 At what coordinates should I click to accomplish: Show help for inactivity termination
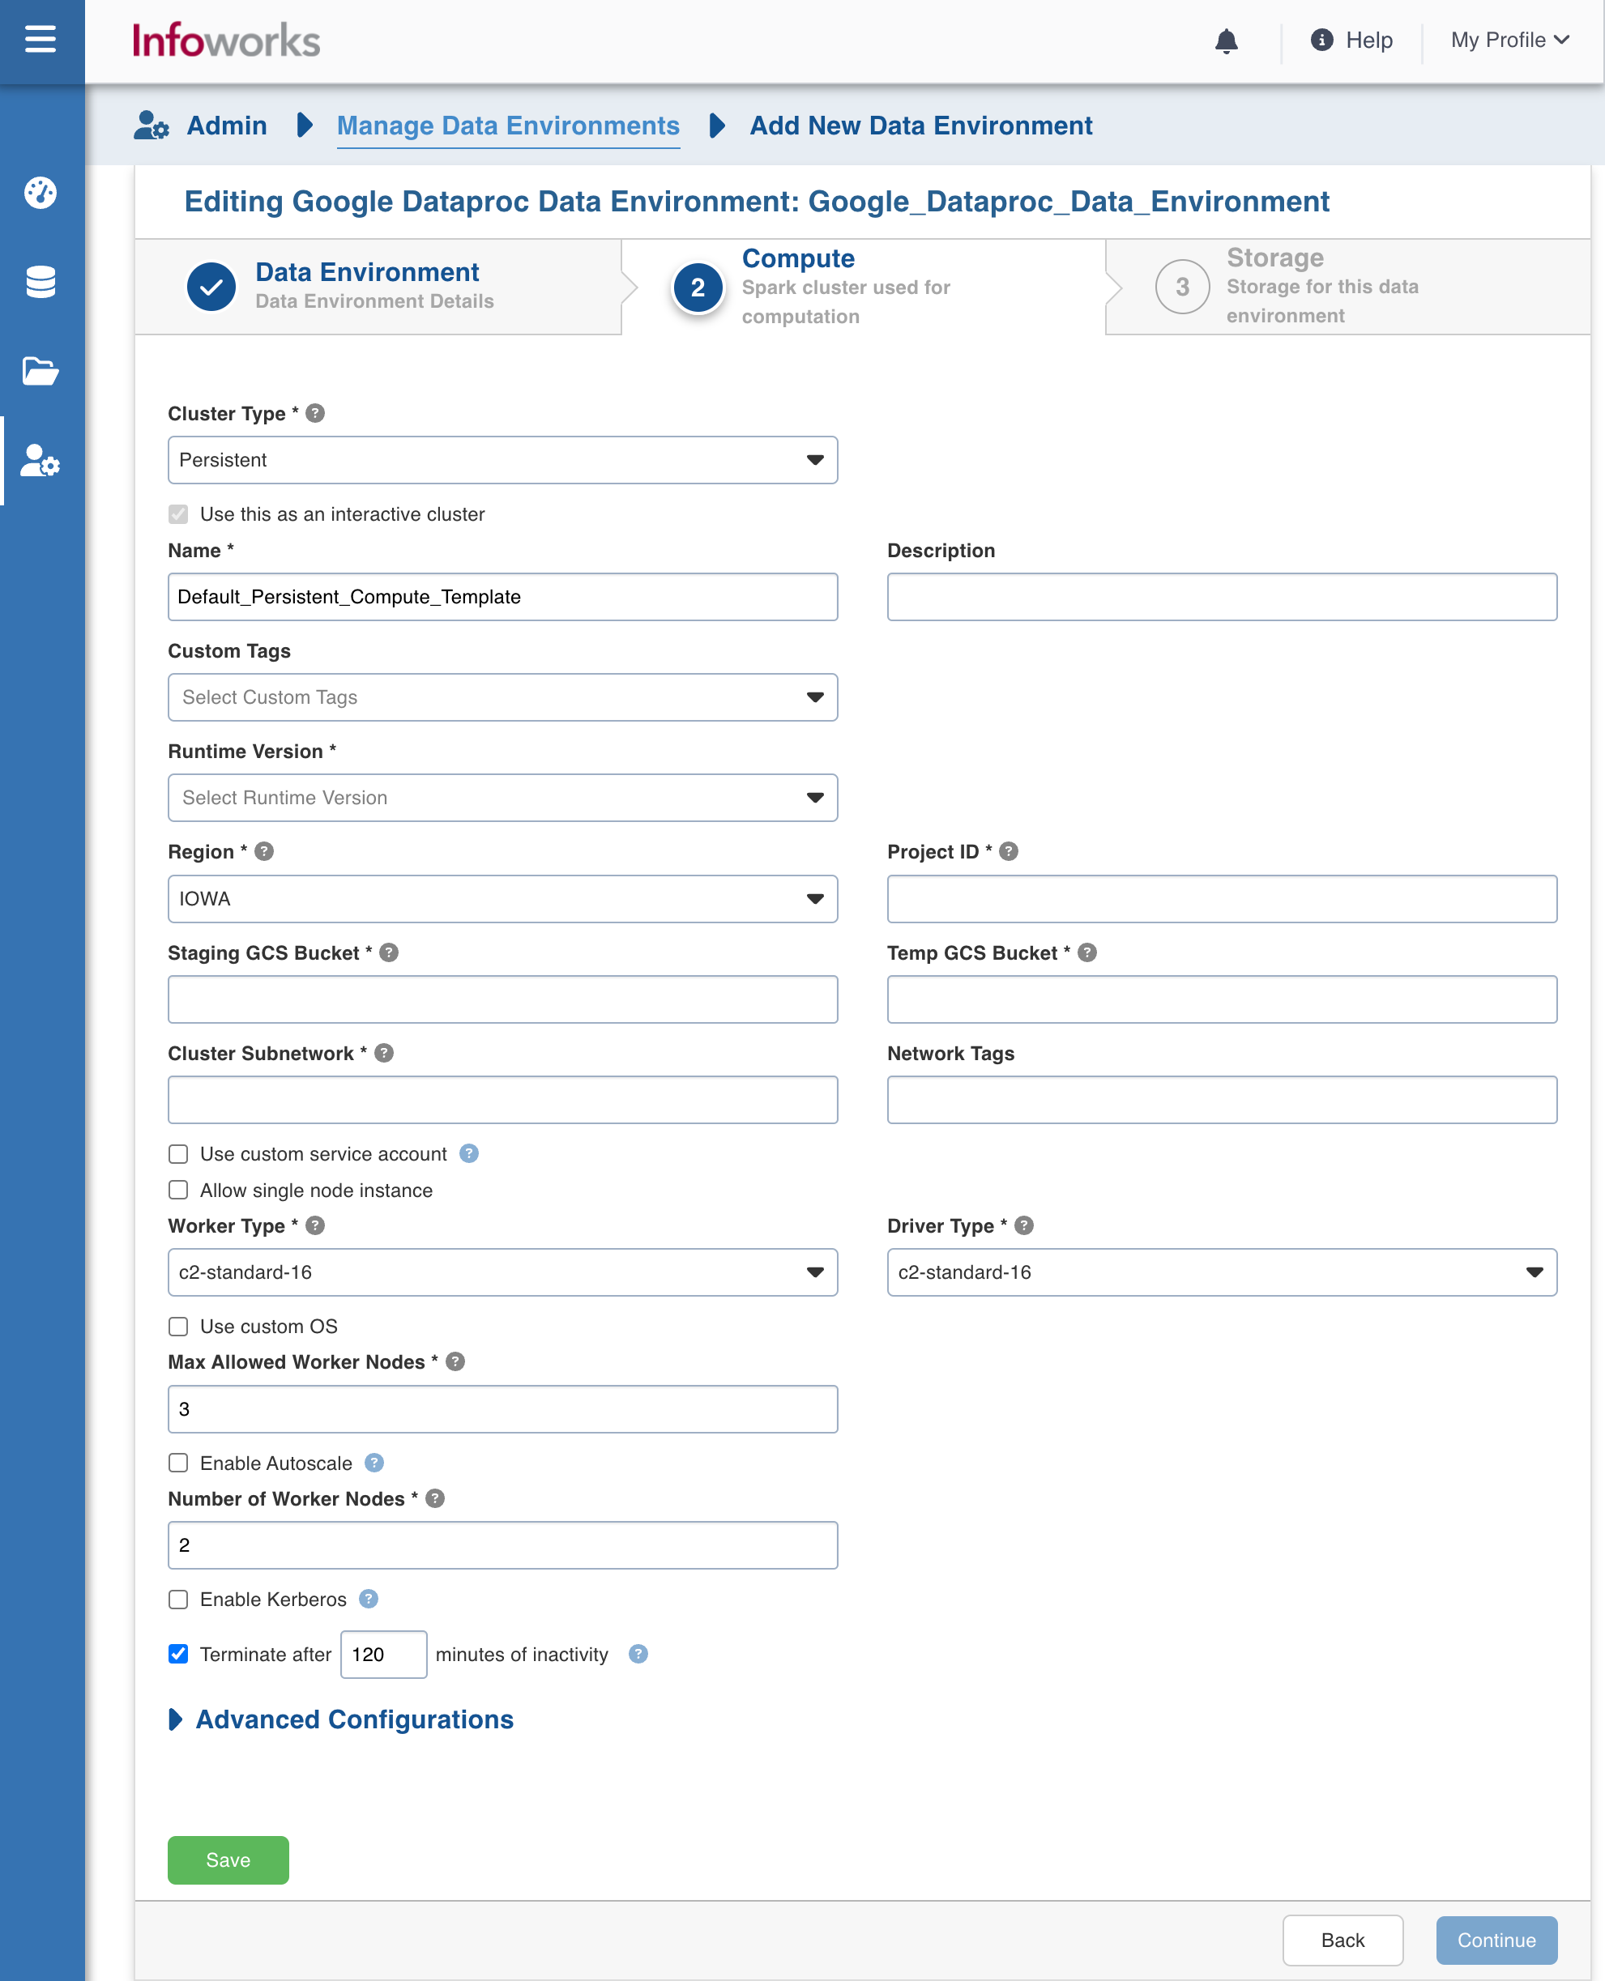(639, 1654)
